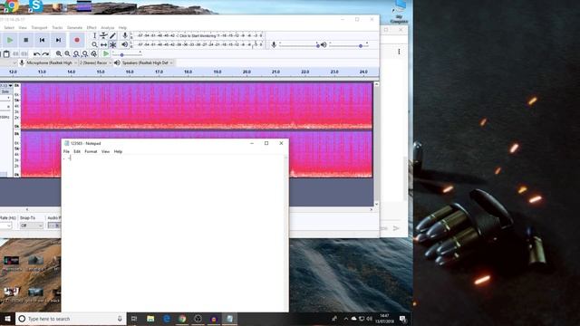Viewport: 580px width, 326px height.
Task: Adjust the playback speed slider
Action: click(127, 54)
